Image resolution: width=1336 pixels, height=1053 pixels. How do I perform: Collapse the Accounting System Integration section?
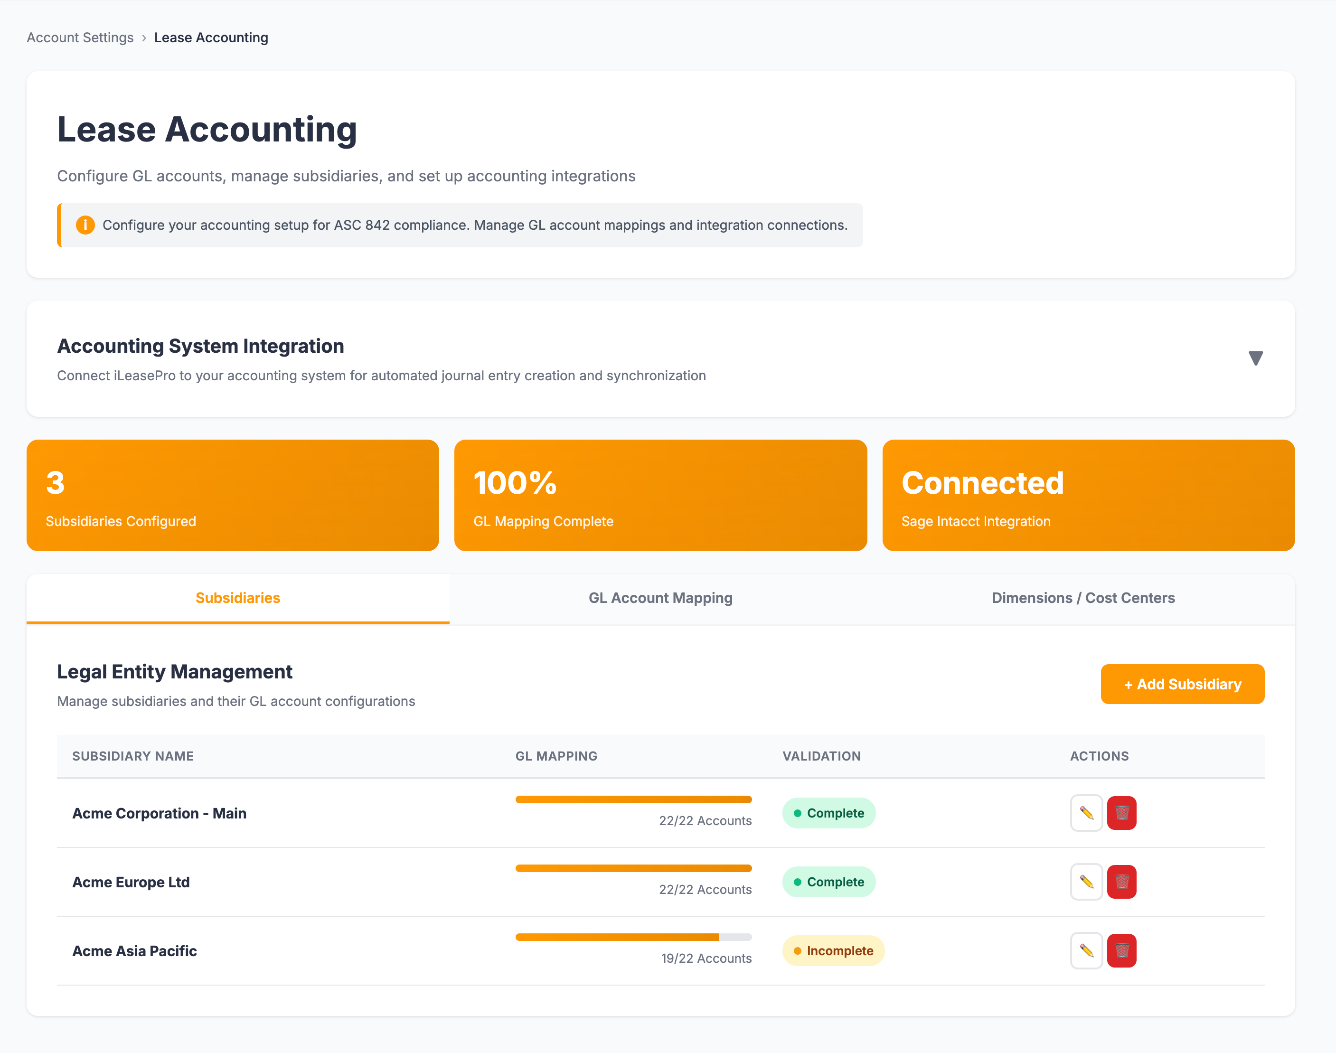click(x=1256, y=357)
